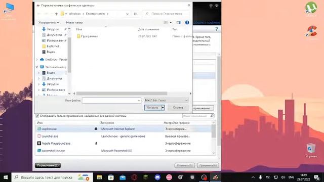The height and width of the screenshot is (182, 324).
Task: Click the horizontal scrollbar in file list
Action: click(121, 94)
